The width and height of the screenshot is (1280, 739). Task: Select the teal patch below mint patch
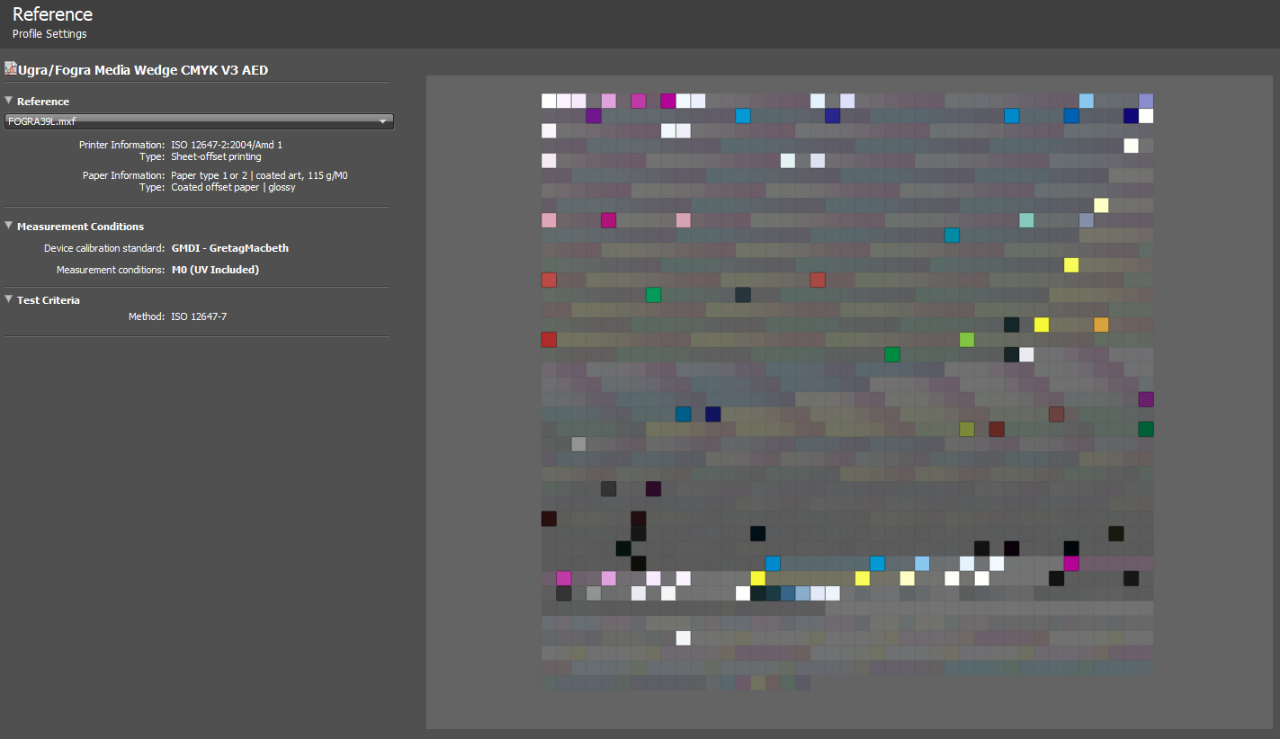coord(952,235)
